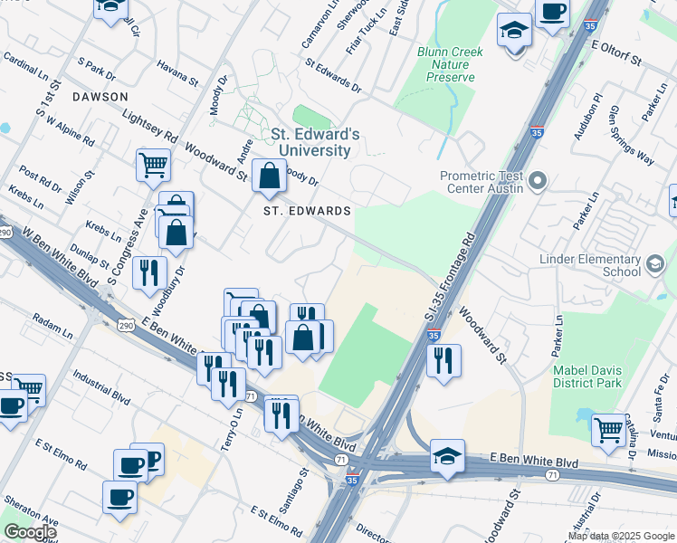Click the shopping bag marker near Woodward St
677x543 pixels.
(269, 178)
